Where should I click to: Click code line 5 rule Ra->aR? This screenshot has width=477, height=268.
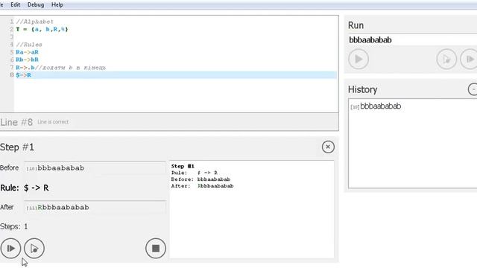click(x=27, y=52)
